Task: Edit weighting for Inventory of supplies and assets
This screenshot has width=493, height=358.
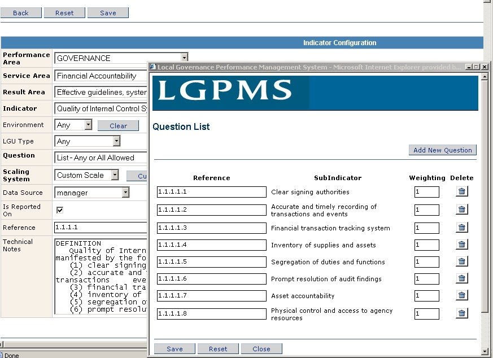Action: [427, 245]
